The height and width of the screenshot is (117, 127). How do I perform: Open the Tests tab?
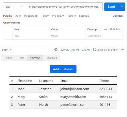[71, 16]
